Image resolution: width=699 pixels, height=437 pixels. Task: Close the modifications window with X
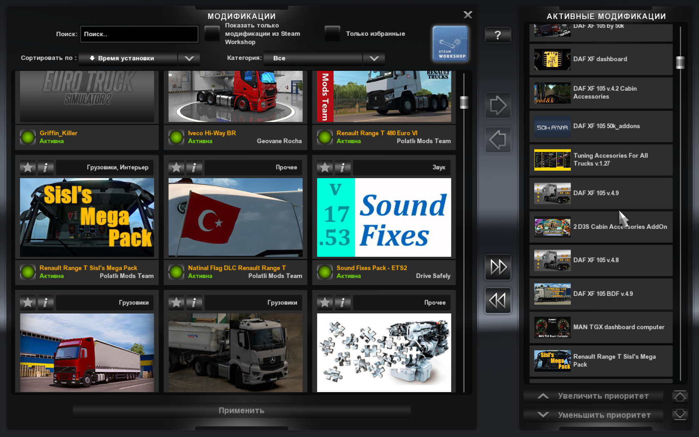point(468,15)
